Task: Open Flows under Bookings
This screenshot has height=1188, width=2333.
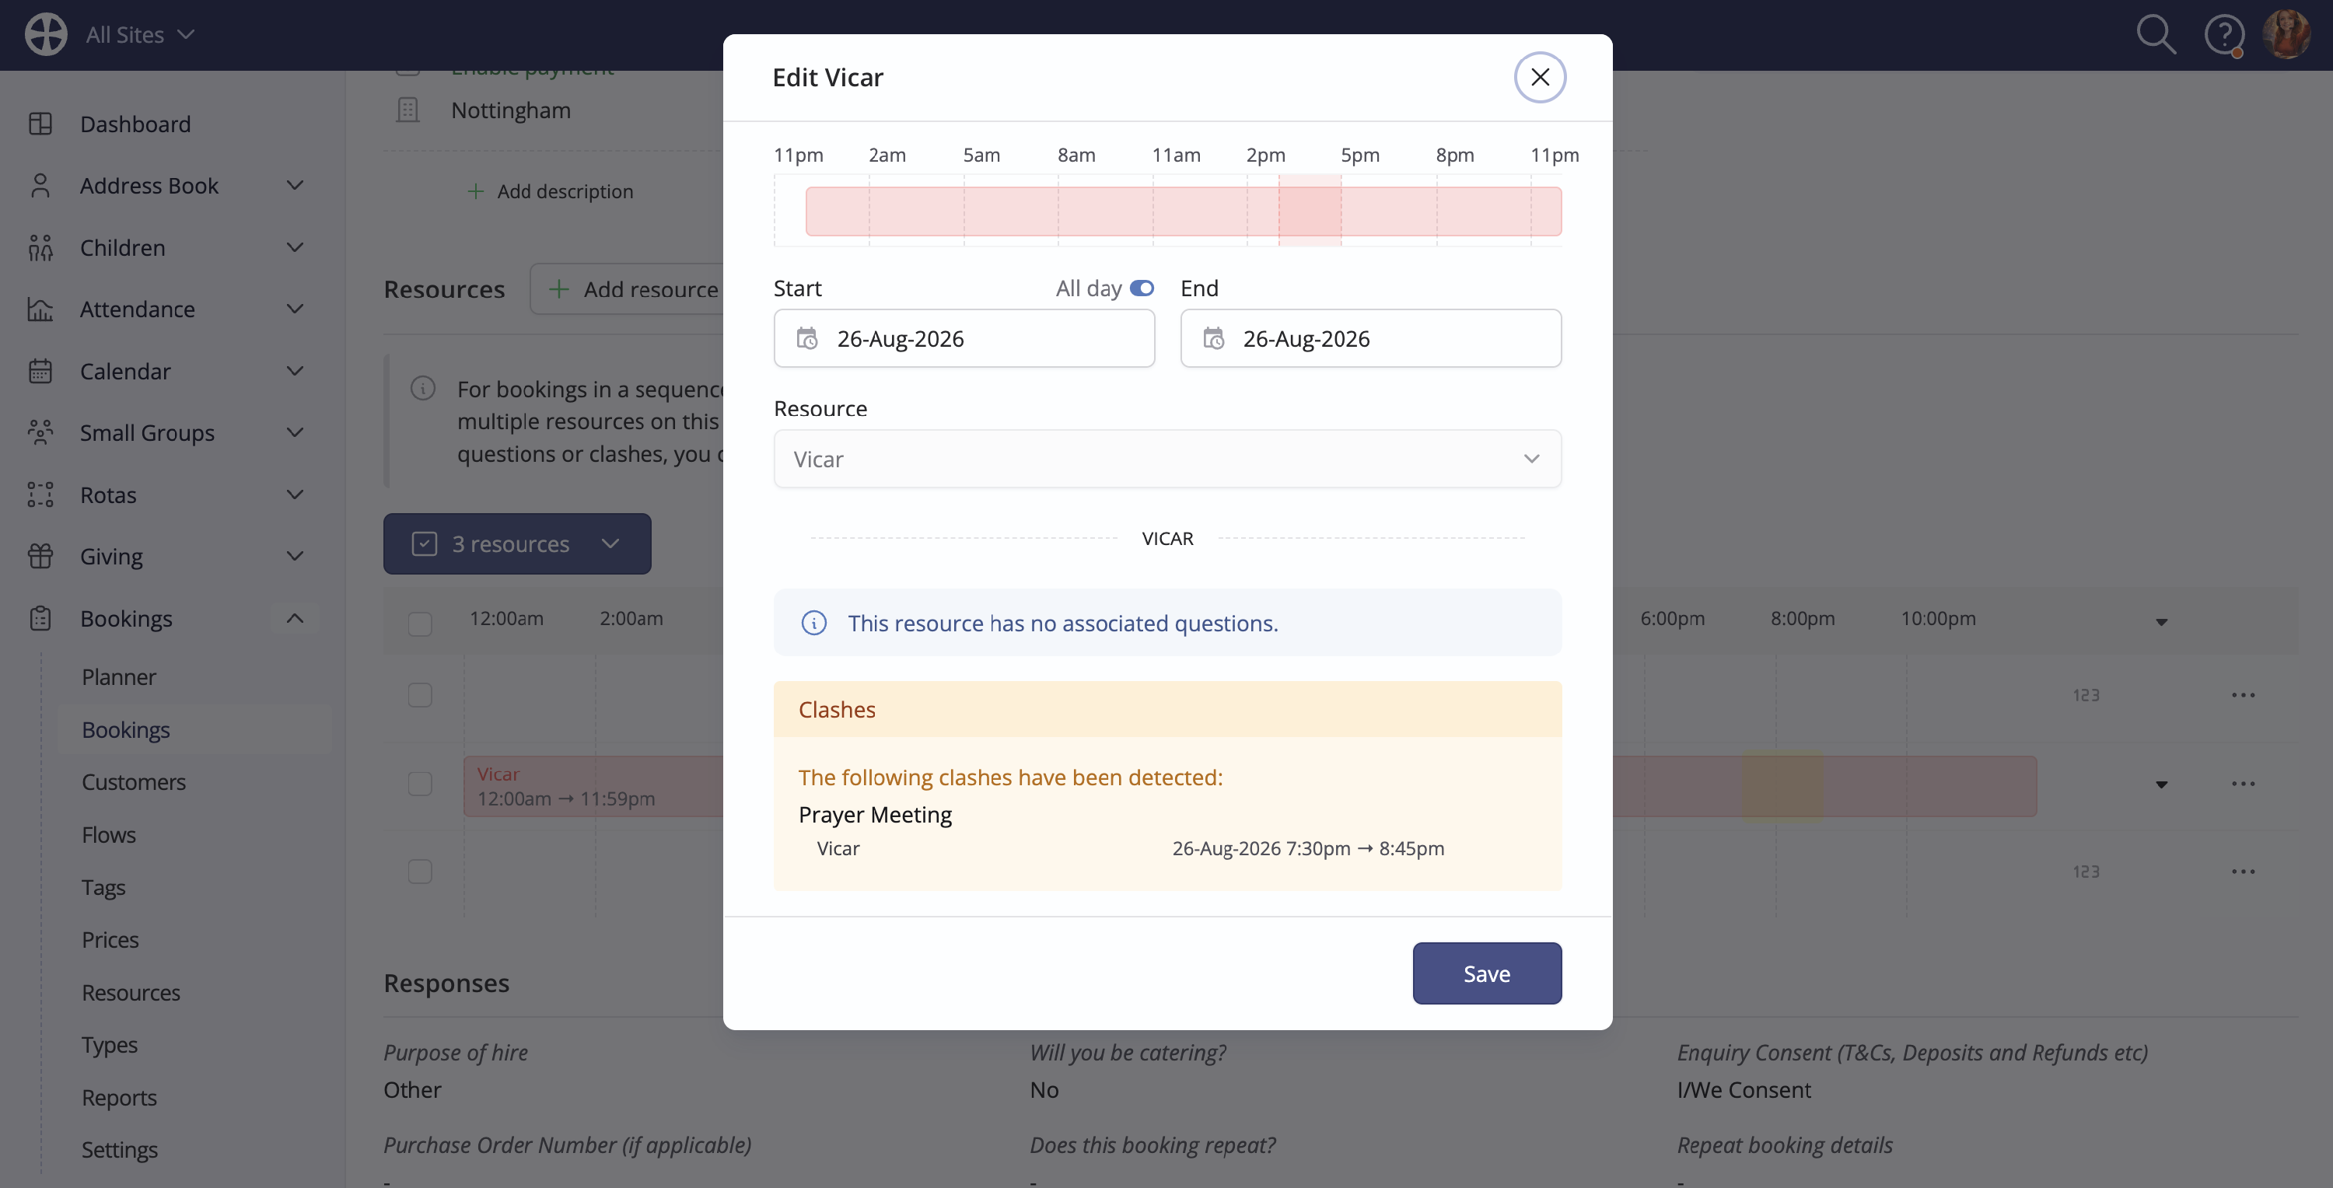Action: coord(109,834)
